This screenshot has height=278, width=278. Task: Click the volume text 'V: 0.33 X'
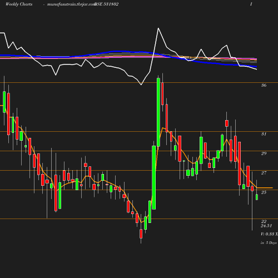(269, 234)
